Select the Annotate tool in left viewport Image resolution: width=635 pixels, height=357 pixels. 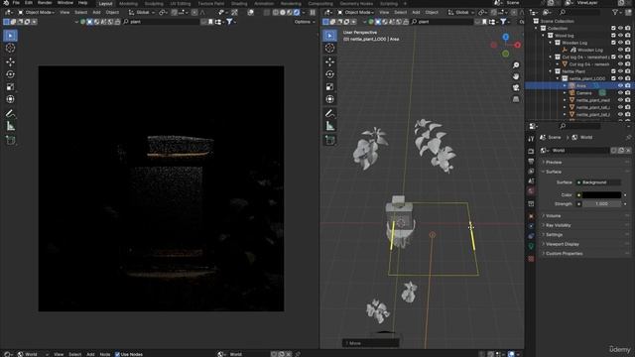10,114
